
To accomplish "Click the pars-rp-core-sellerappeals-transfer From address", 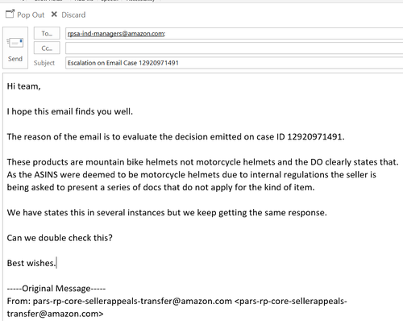I will click(x=132, y=301).
